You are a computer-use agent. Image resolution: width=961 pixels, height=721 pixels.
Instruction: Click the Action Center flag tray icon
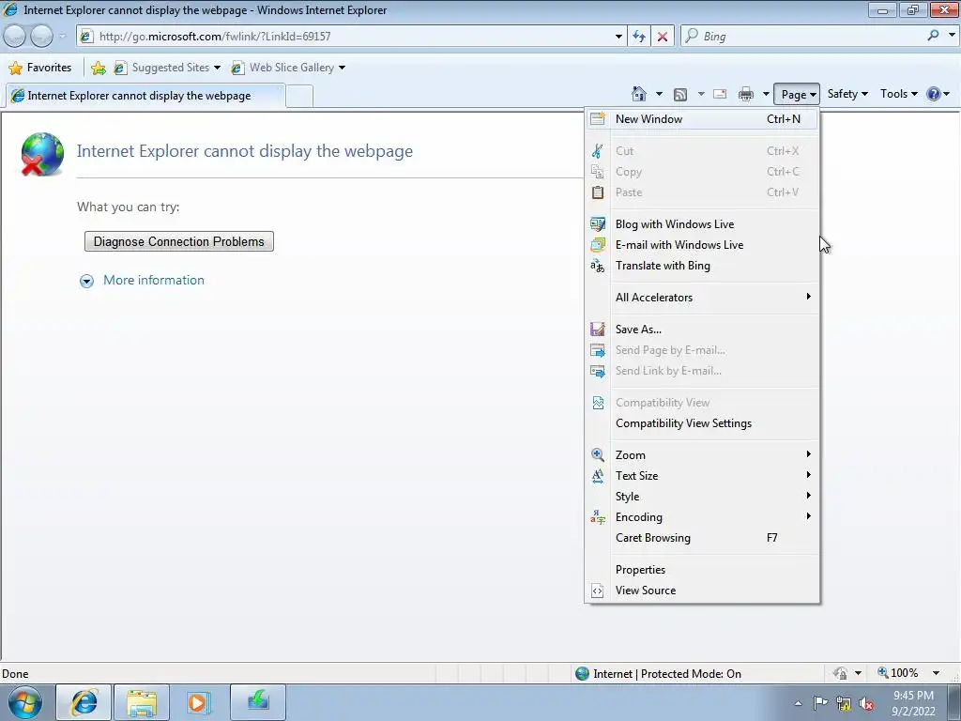pyautogui.click(x=820, y=703)
